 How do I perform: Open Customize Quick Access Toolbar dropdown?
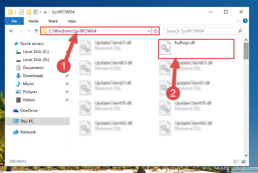[x=45, y=12]
